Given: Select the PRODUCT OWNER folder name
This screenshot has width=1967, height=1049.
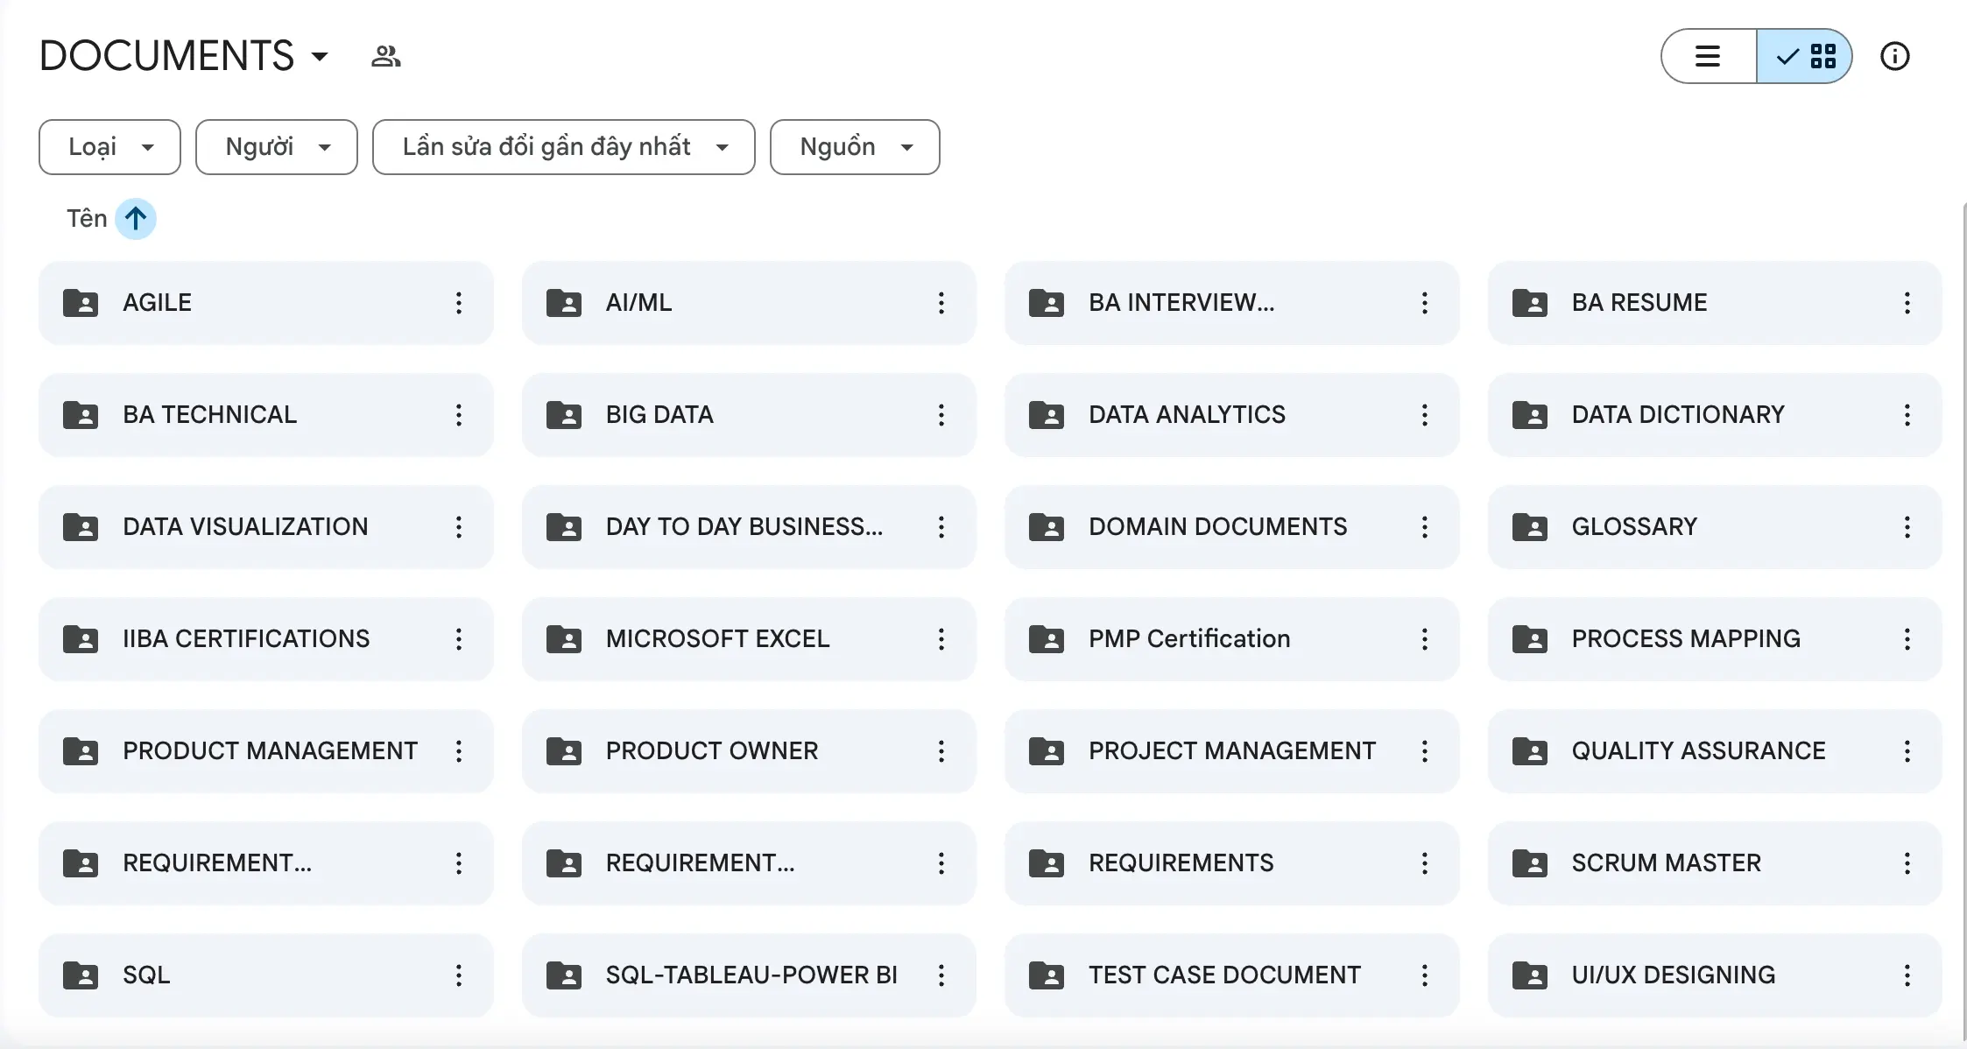Looking at the screenshot, I should [x=712, y=751].
